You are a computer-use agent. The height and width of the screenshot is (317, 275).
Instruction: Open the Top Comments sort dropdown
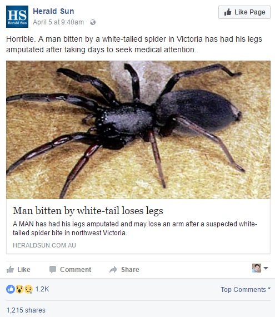pyautogui.click(x=246, y=290)
